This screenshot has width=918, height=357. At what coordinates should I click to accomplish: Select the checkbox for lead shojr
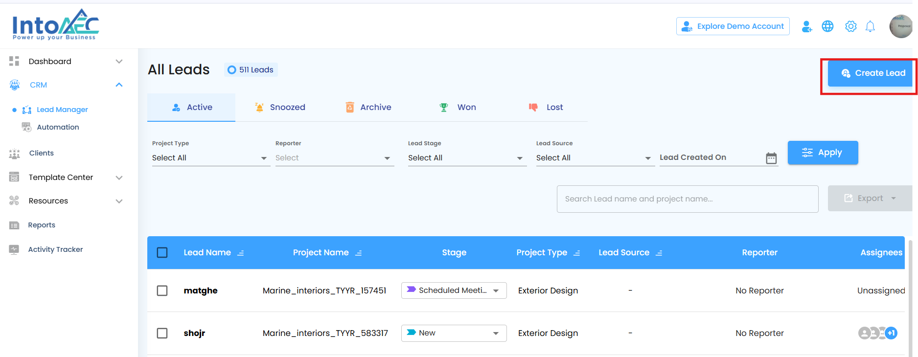162,333
